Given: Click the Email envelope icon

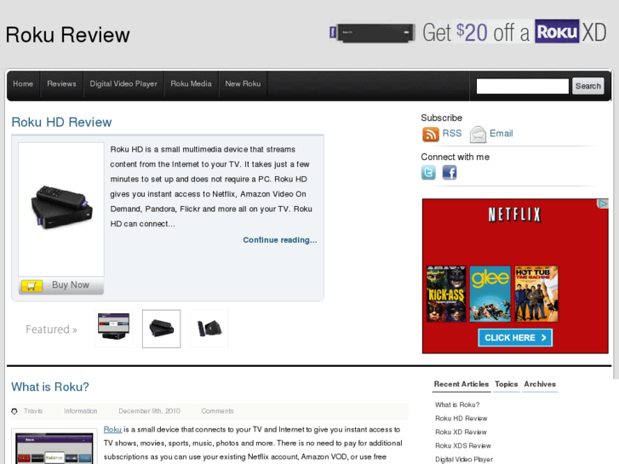Looking at the screenshot, I should 478,135.
